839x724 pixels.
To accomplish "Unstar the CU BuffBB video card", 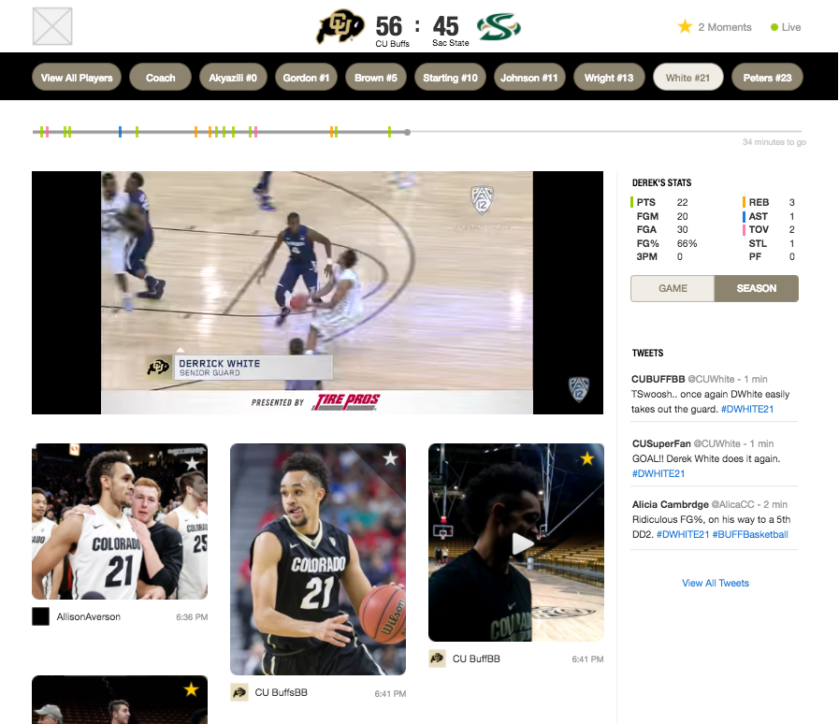I will click(587, 458).
